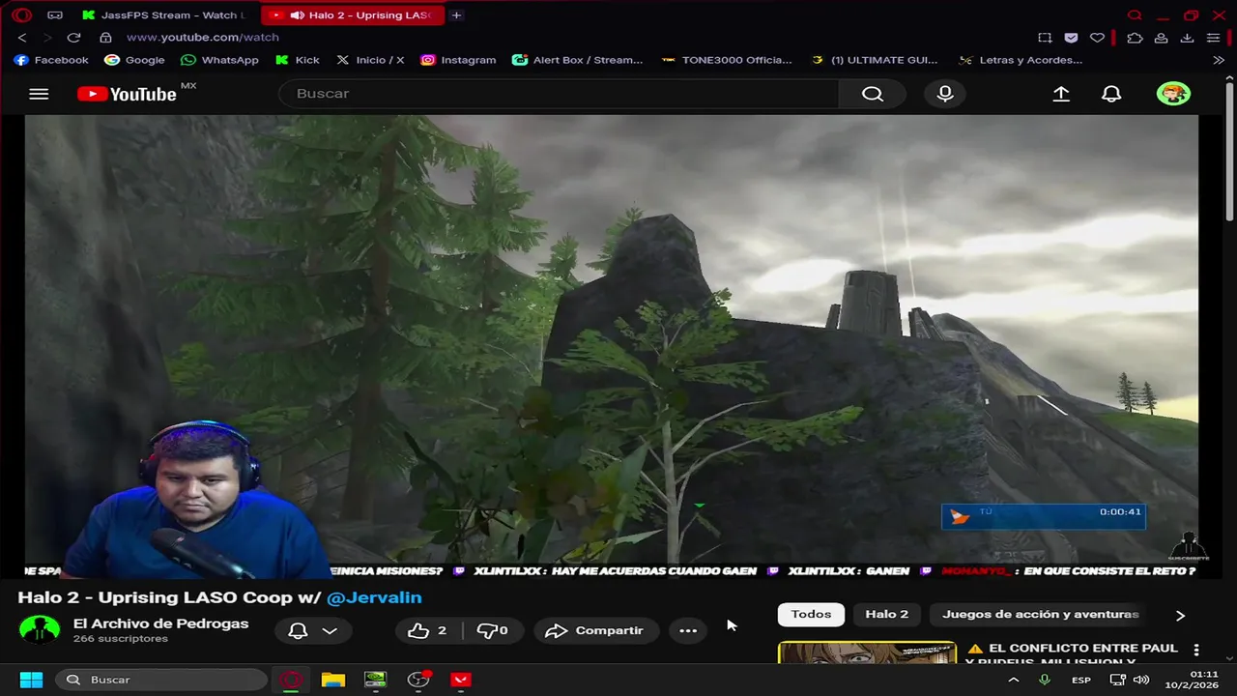Select the Todos filter chip
1237x696 pixels.
tap(811, 614)
